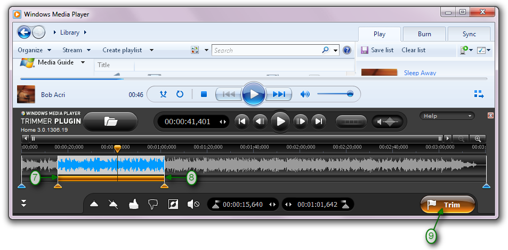Screen dimensions: 508x250
Task: Click Save list
Action: pyautogui.click(x=377, y=50)
